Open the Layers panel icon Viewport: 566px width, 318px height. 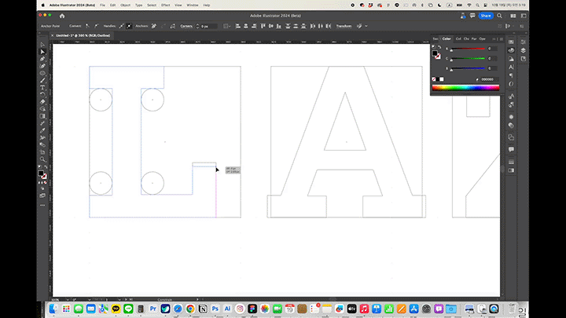(x=523, y=50)
